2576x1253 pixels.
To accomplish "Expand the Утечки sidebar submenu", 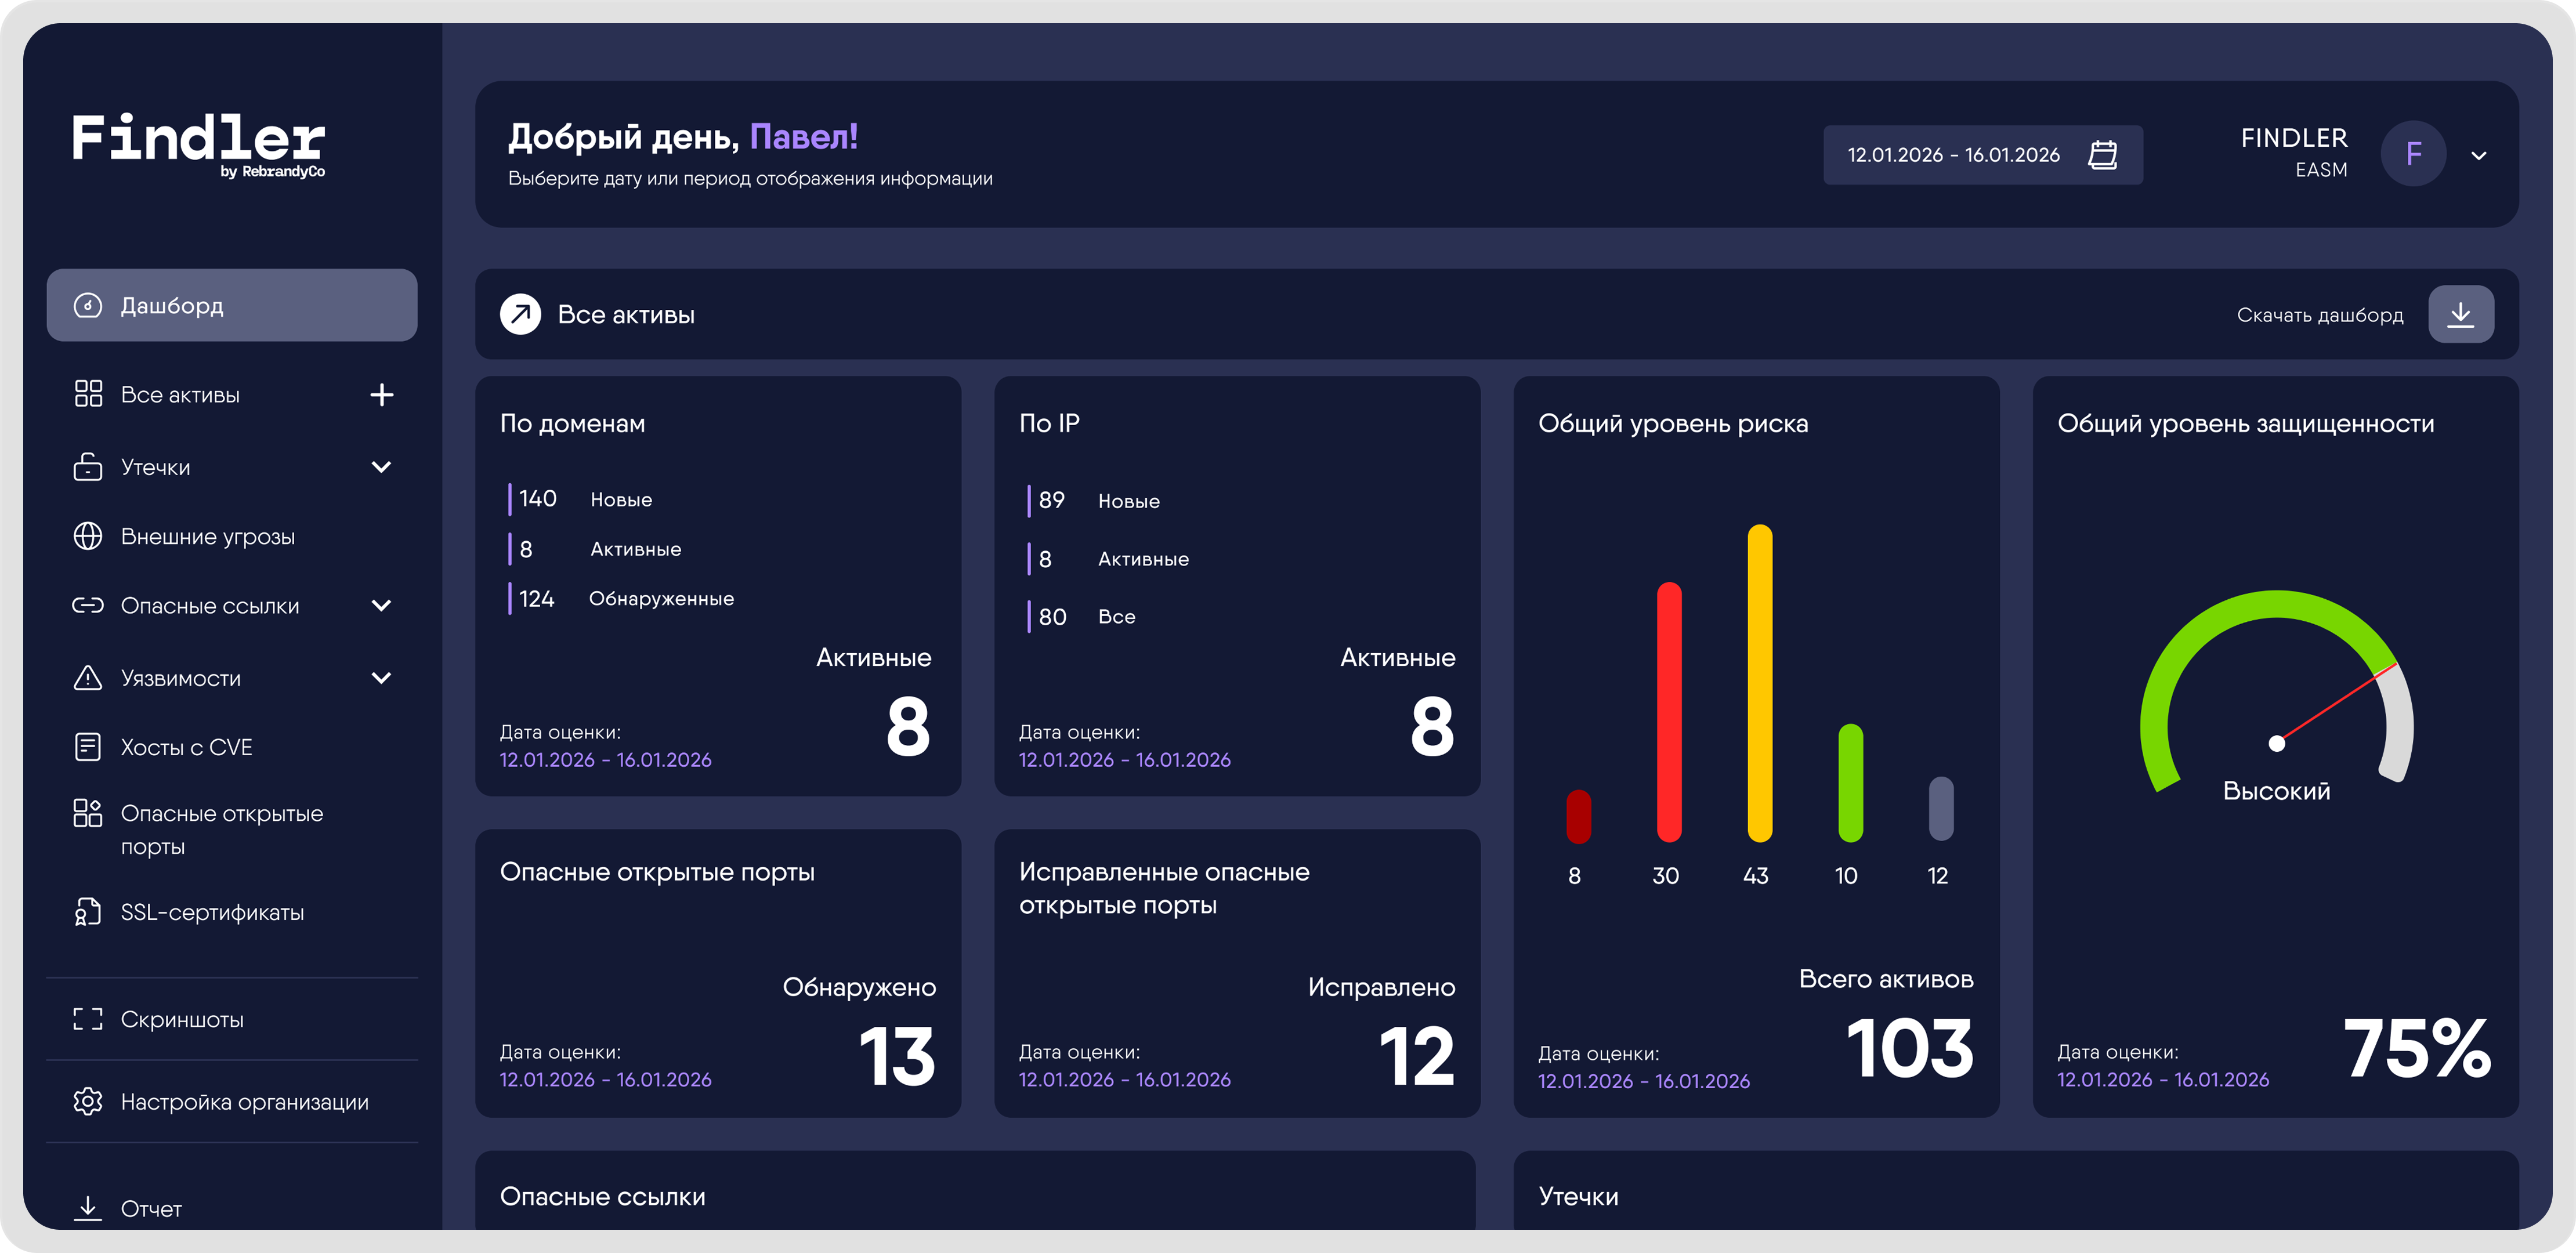I will tap(381, 467).
